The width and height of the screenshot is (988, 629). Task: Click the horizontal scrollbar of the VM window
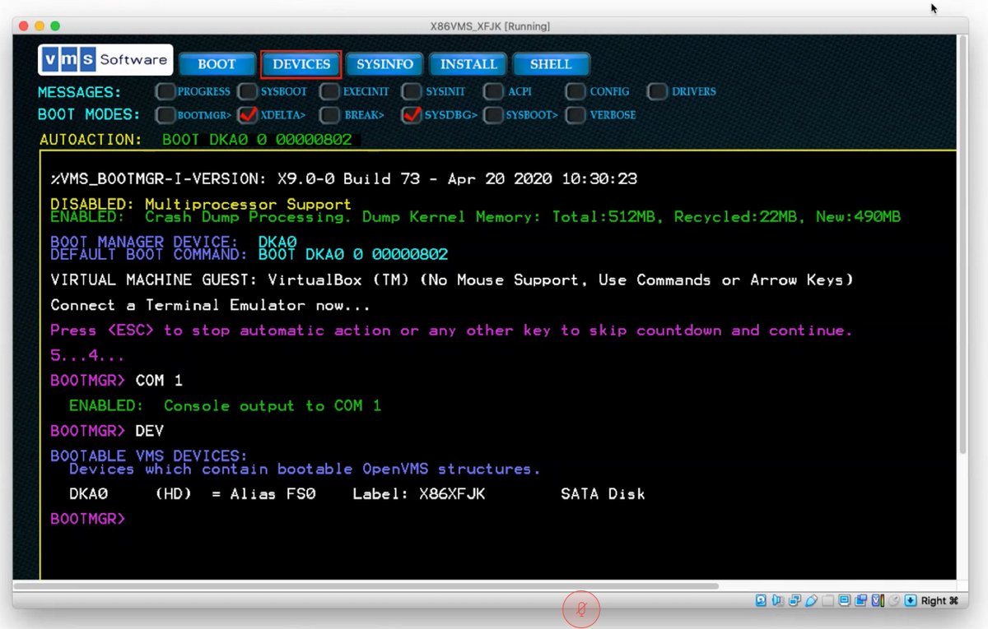coord(366,586)
